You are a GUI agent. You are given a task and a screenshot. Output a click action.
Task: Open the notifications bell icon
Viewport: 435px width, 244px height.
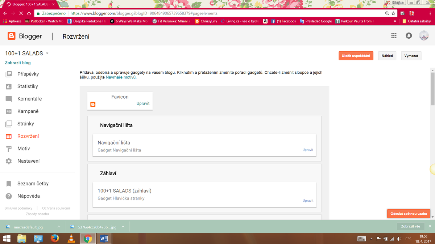[x=409, y=36]
